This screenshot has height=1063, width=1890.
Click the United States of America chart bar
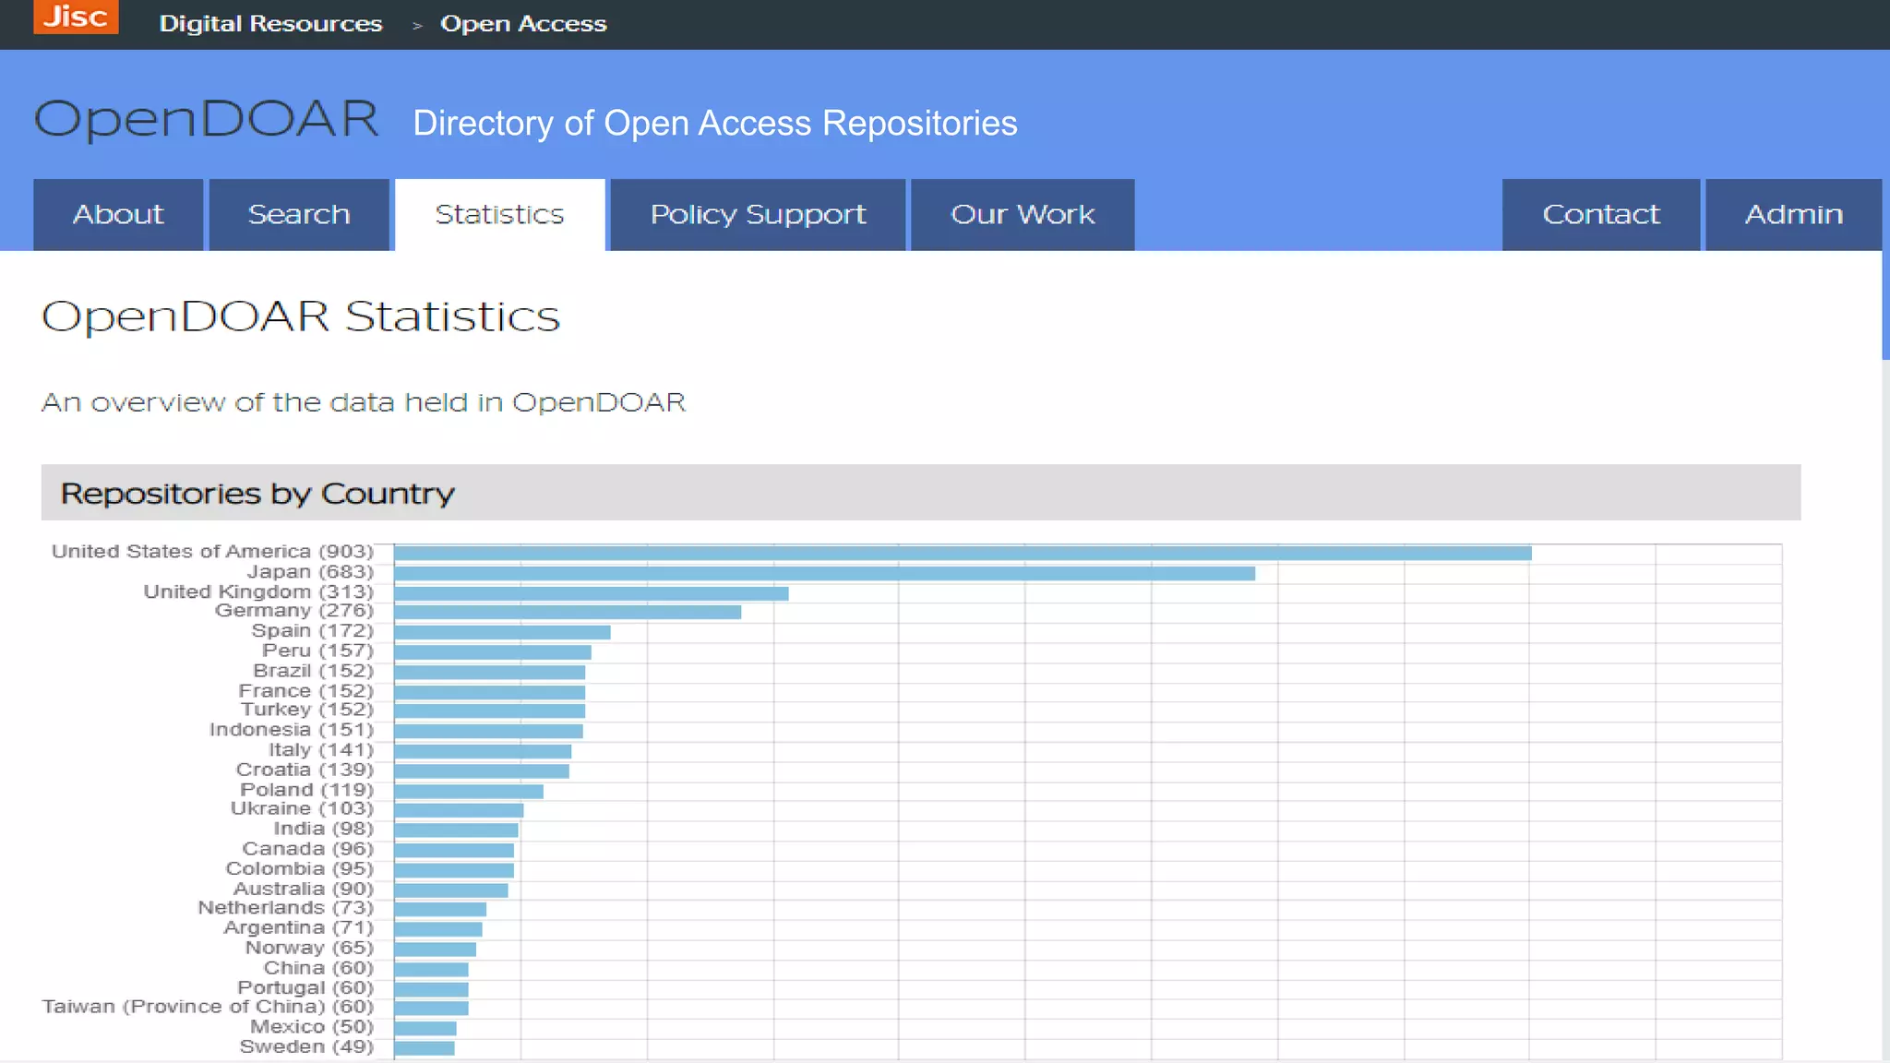click(963, 554)
